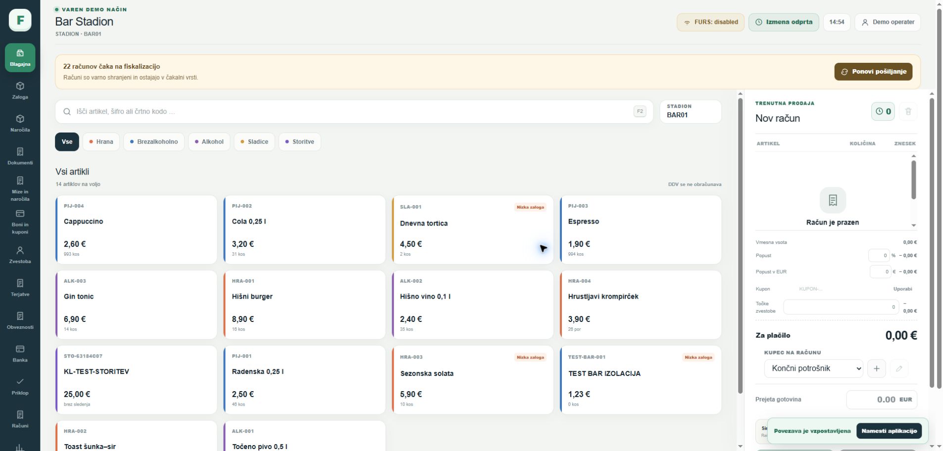This screenshot has width=943, height=451.
Task: Add Sezonska solata to the bill
Action: coord(473,380)
